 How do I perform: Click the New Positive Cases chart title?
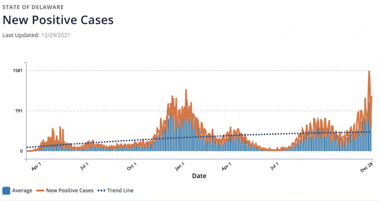click(x=58, y=20)
